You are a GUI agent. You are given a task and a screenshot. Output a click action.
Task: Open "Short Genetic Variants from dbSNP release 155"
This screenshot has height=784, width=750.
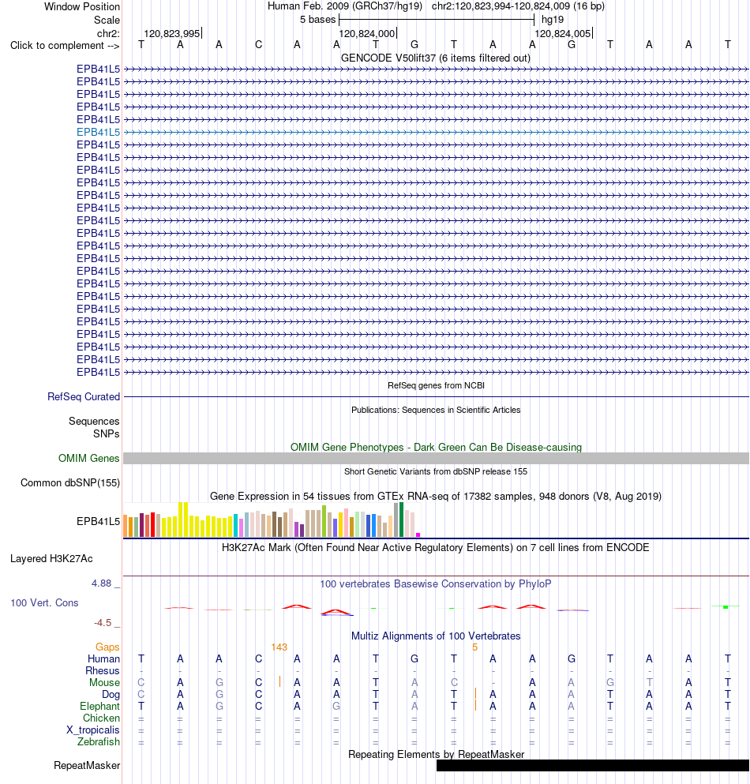tap(436, 471)
